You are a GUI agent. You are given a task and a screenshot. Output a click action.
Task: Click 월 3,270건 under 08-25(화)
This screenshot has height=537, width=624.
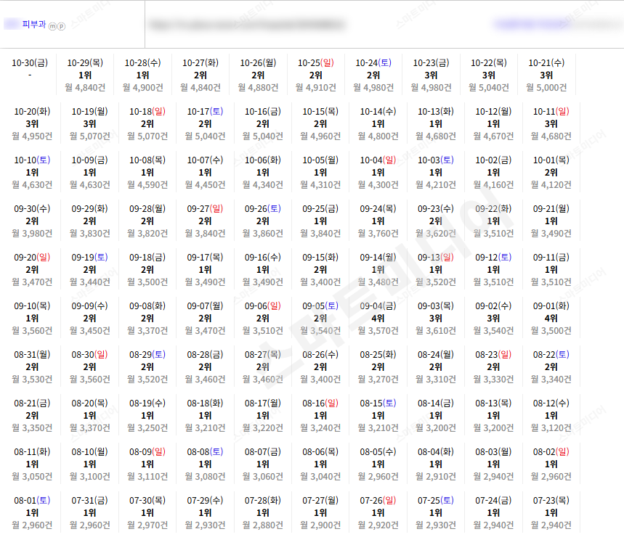pos(378,379)
